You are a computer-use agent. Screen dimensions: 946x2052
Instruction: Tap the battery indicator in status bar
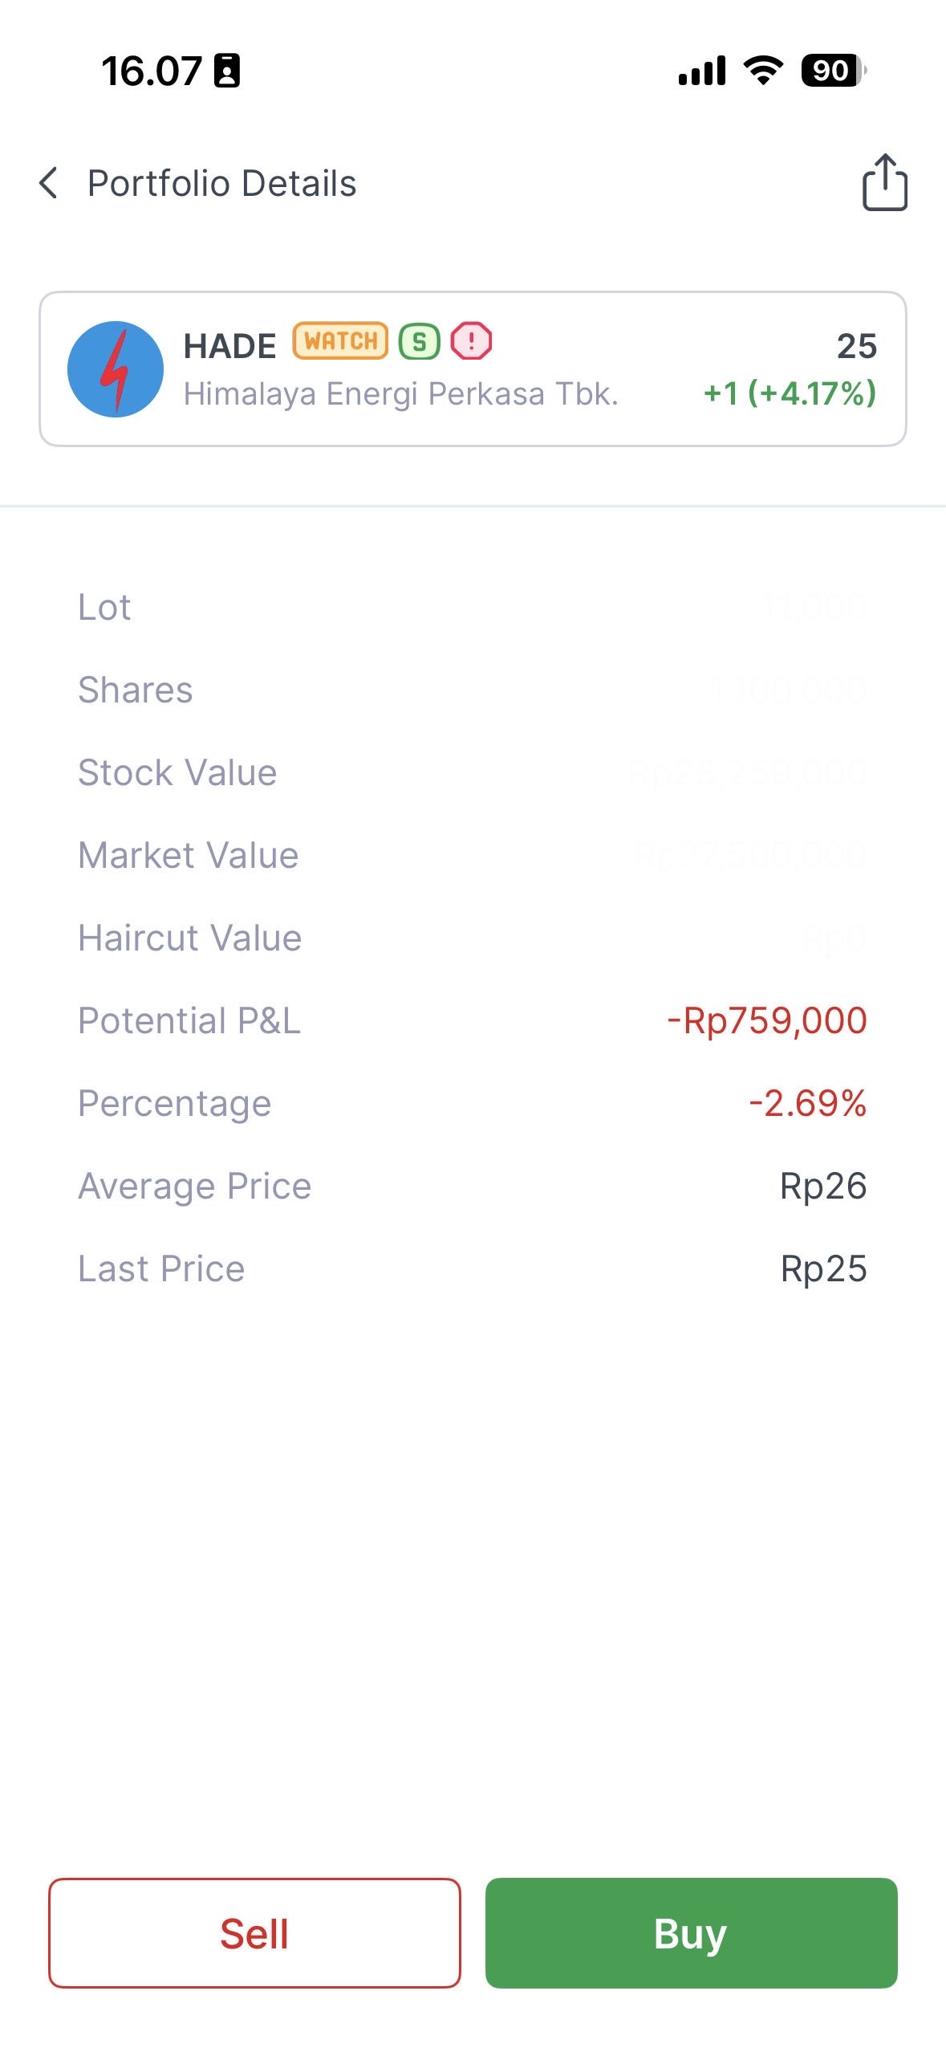833,71
